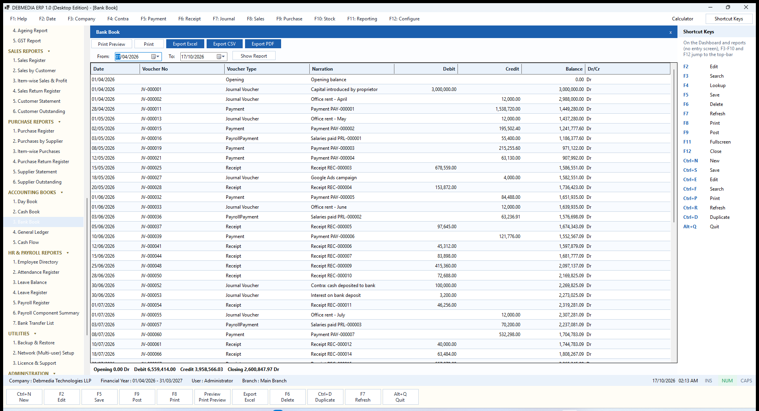Click the app icon in title bar

click(x=7, y=7)
